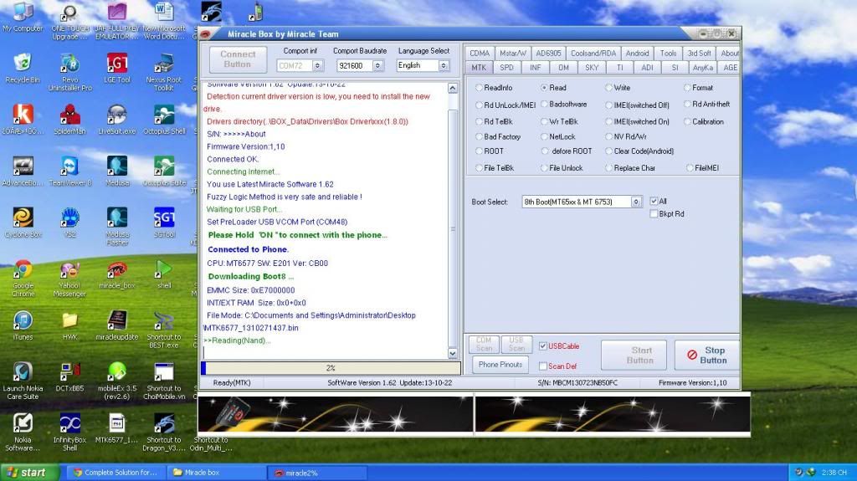Enable the Bkpt Rd checkbox
This screenshot has width=857, height=481.
(x=654, y=213)
